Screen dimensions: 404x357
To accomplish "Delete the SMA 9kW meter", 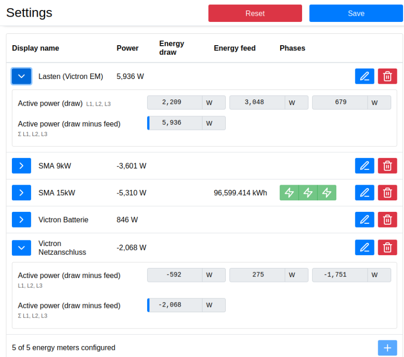I will [x=387, y=166].
